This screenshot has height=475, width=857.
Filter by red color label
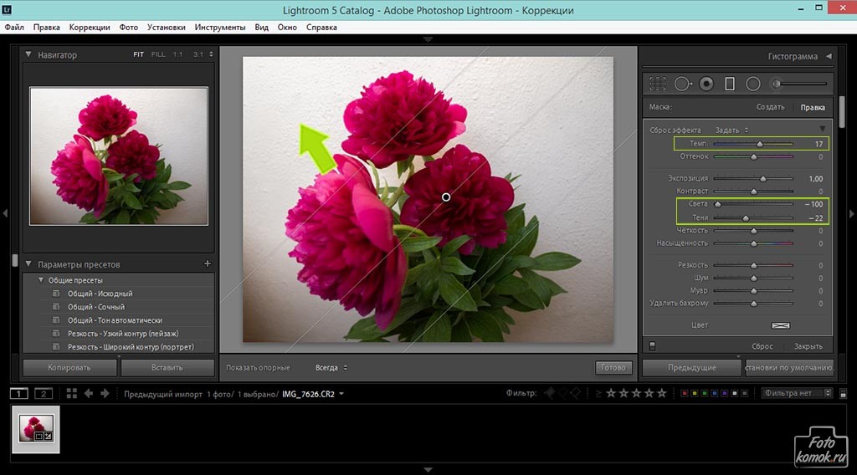coord(685,393)
